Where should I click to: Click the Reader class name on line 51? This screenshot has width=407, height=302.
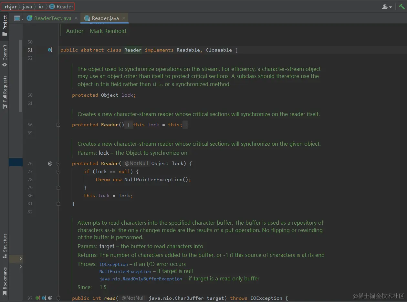coord(133,50)
